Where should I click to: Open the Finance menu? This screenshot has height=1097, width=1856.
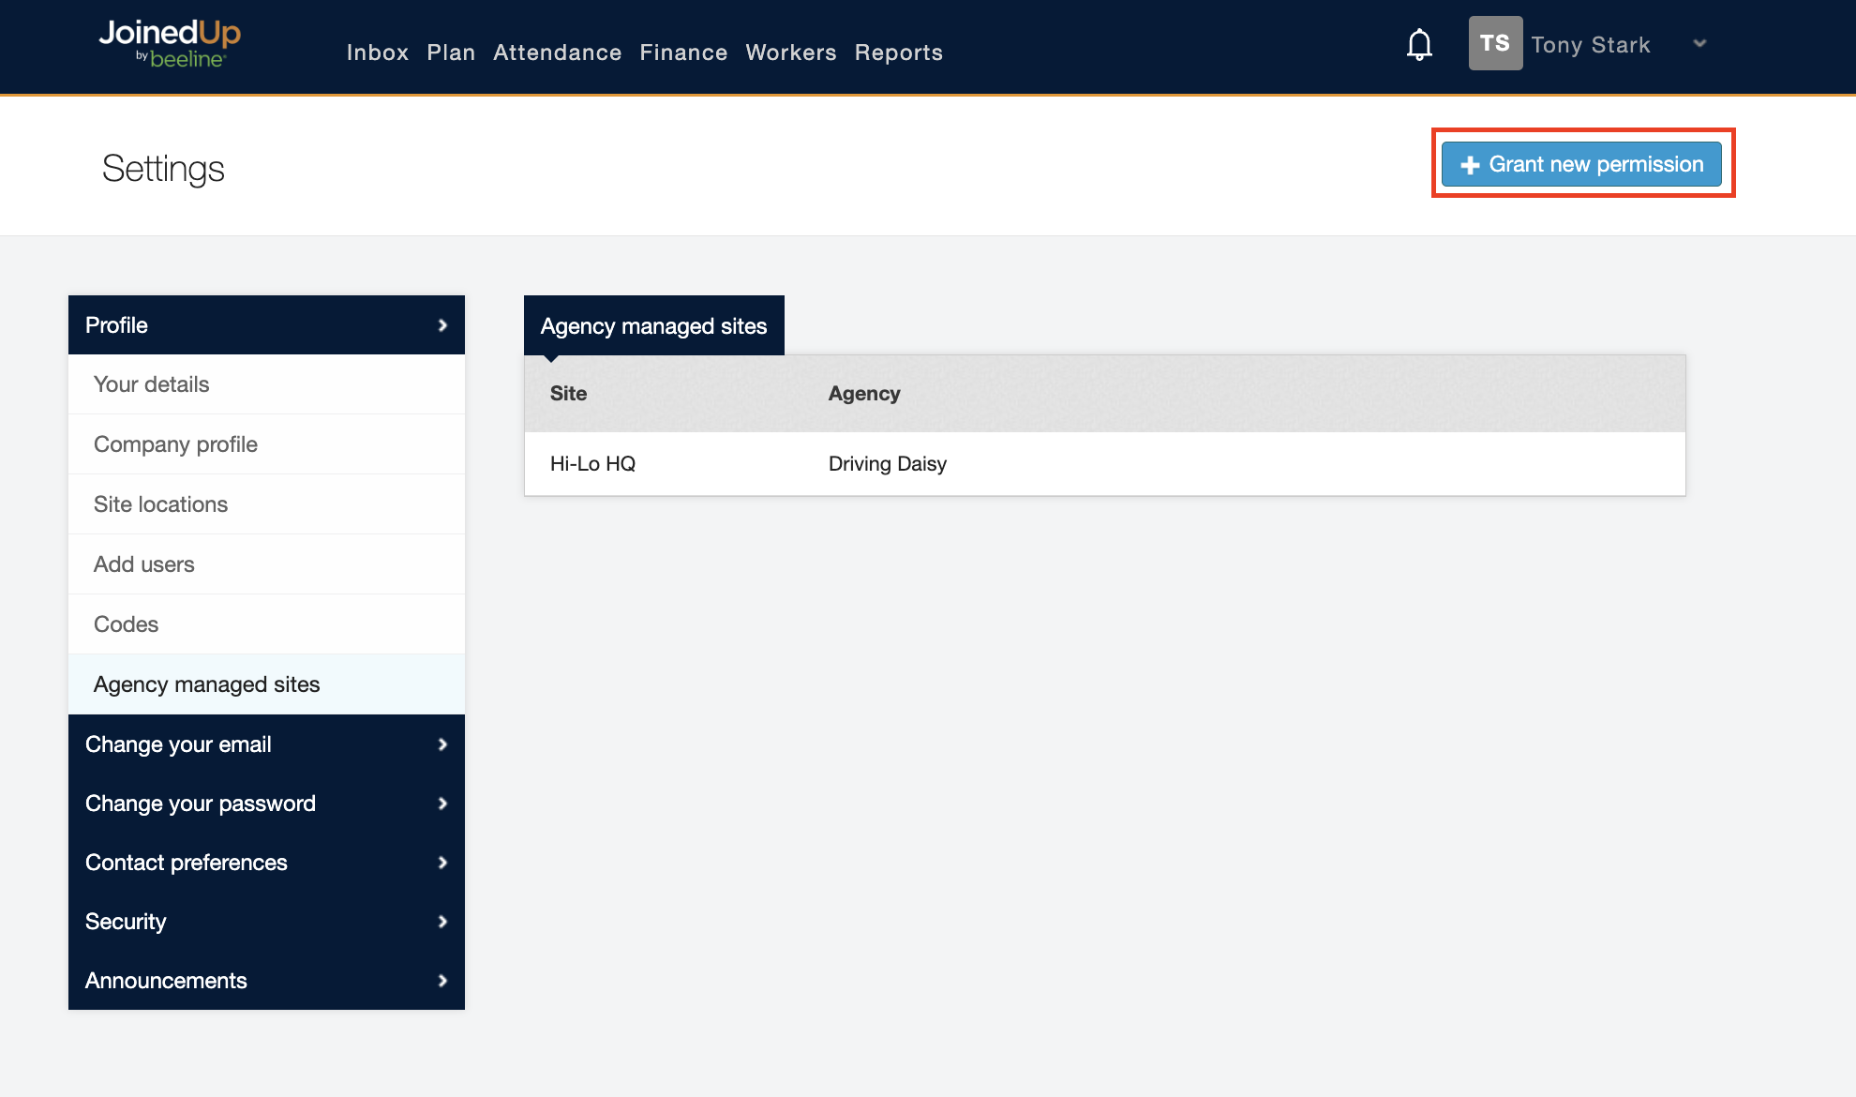pos(683,53)
